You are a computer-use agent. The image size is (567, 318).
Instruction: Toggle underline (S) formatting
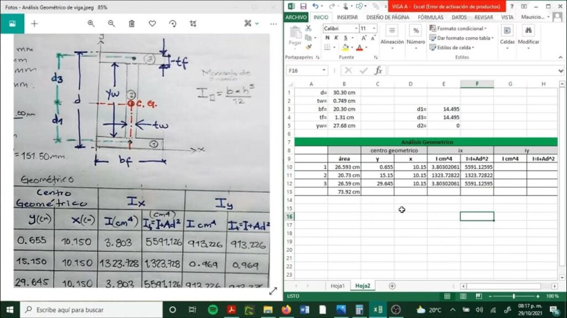344,38
